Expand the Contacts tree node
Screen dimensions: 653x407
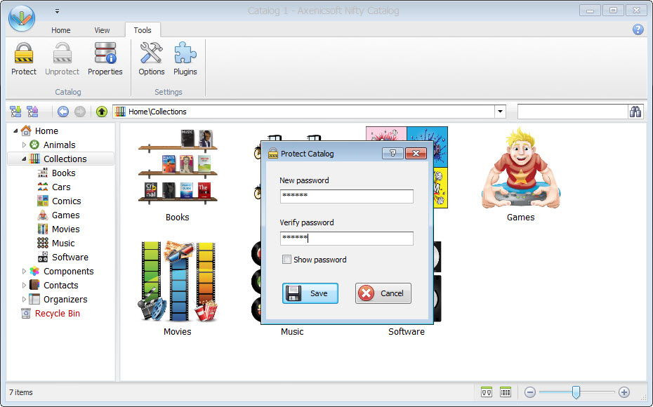24,286
